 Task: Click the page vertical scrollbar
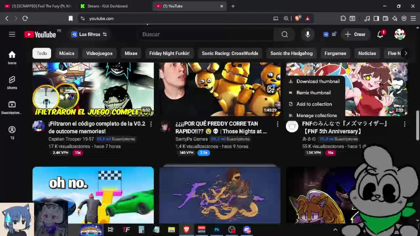(x=418, y=126)
